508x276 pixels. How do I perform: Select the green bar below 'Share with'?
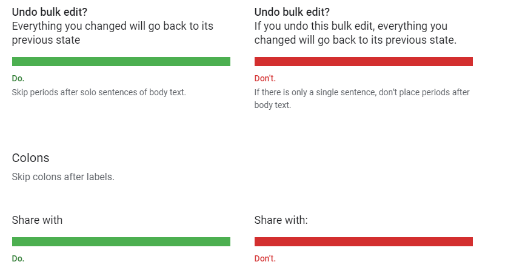click(x=121, y=241)
